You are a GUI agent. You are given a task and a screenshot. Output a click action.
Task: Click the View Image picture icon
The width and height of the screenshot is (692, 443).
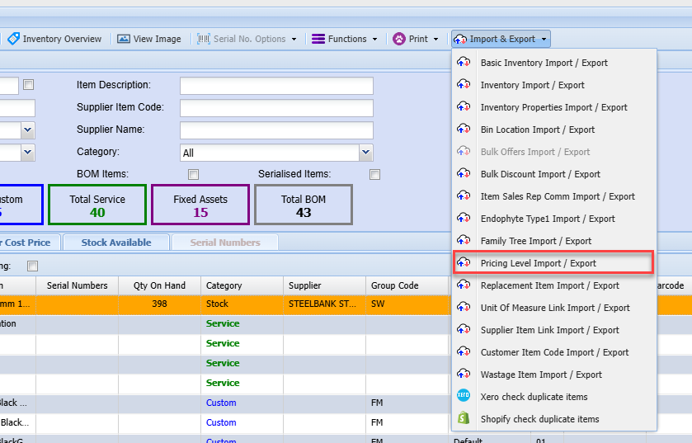coord(124,39)
